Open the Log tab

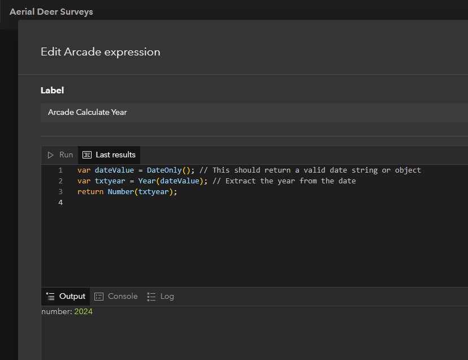click(161, 296)
